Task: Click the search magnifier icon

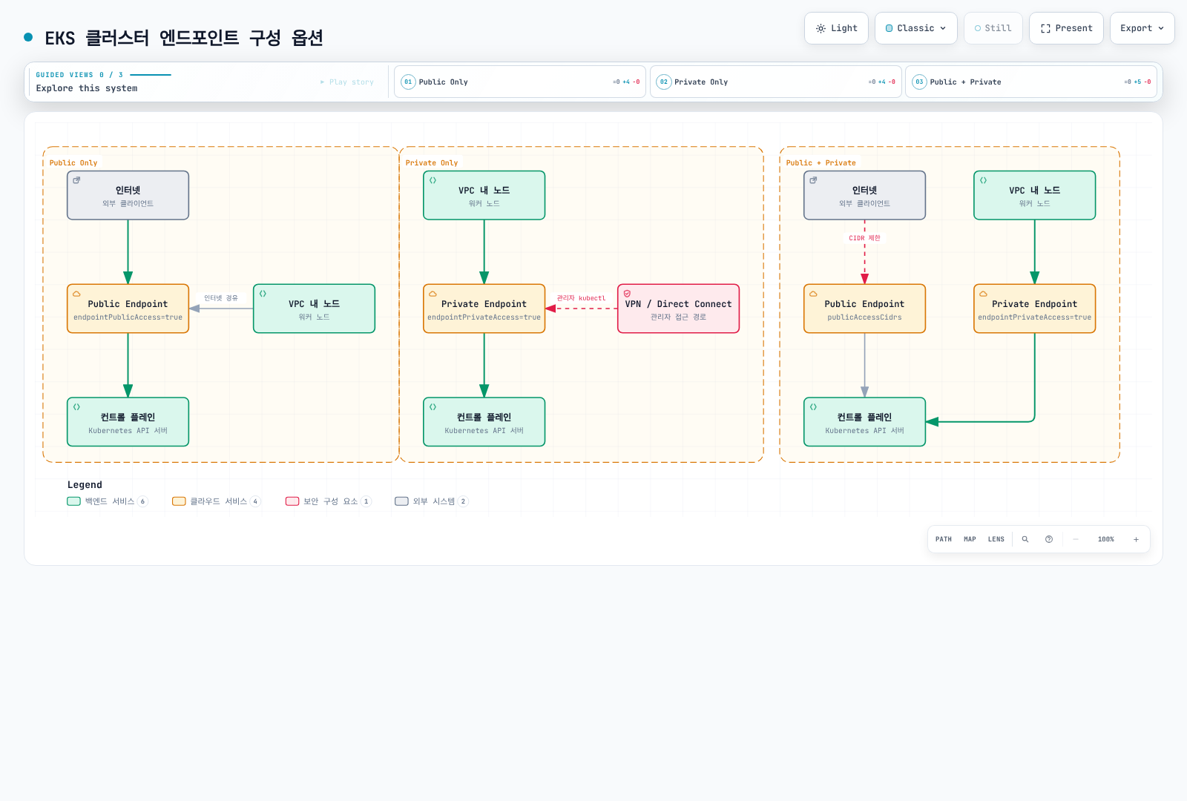Action: pyautogui.click(x=1025, y=539)
